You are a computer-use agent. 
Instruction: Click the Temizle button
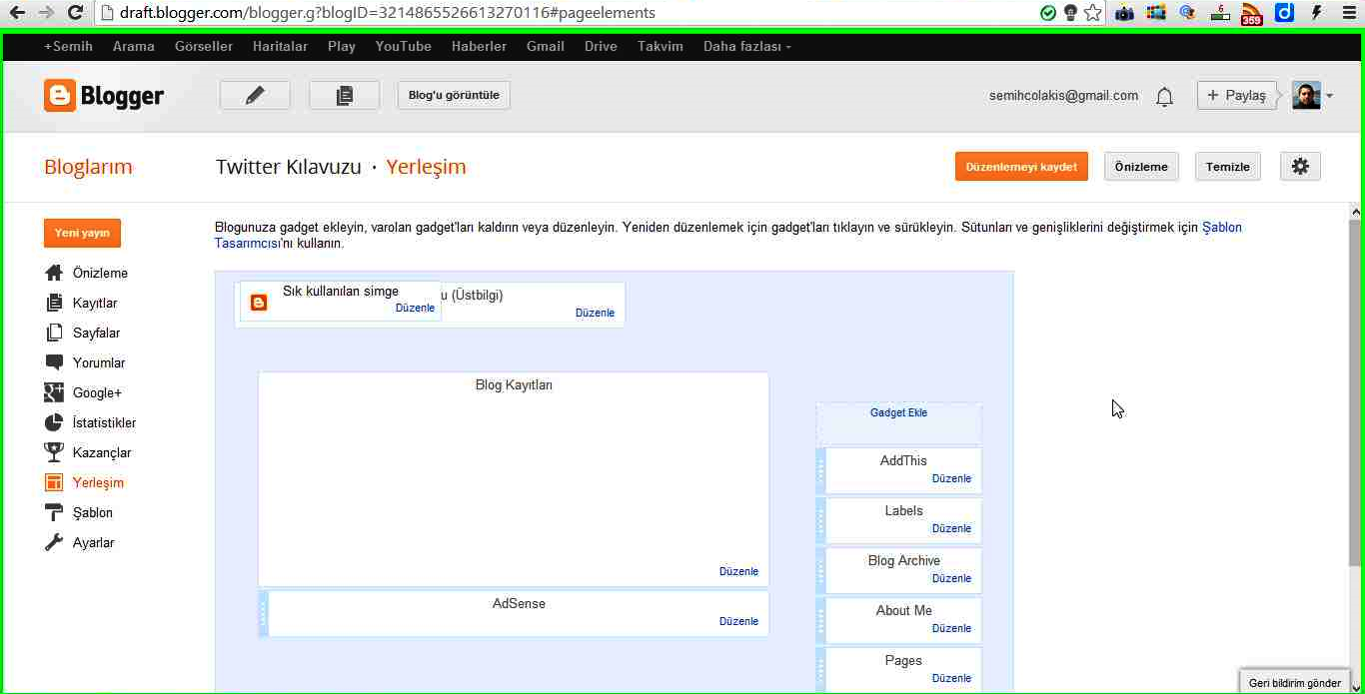tap(1228, 167)
